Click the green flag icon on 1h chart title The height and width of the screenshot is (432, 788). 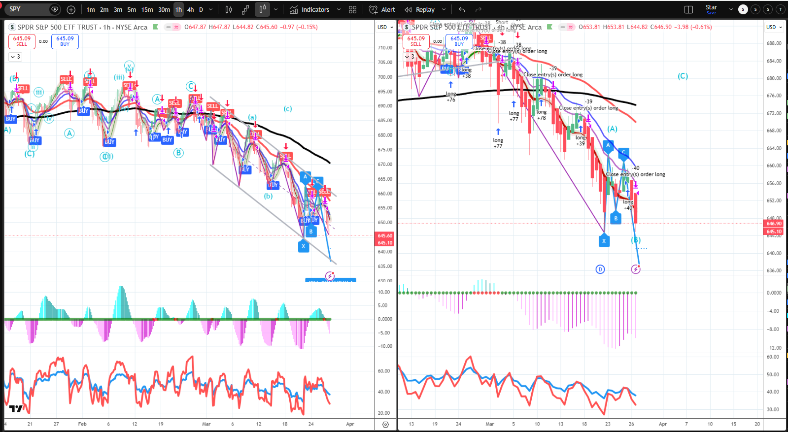pos(155,27)
